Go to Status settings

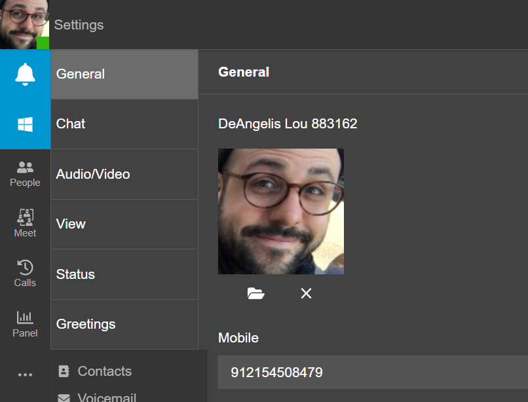coord(124,274)
